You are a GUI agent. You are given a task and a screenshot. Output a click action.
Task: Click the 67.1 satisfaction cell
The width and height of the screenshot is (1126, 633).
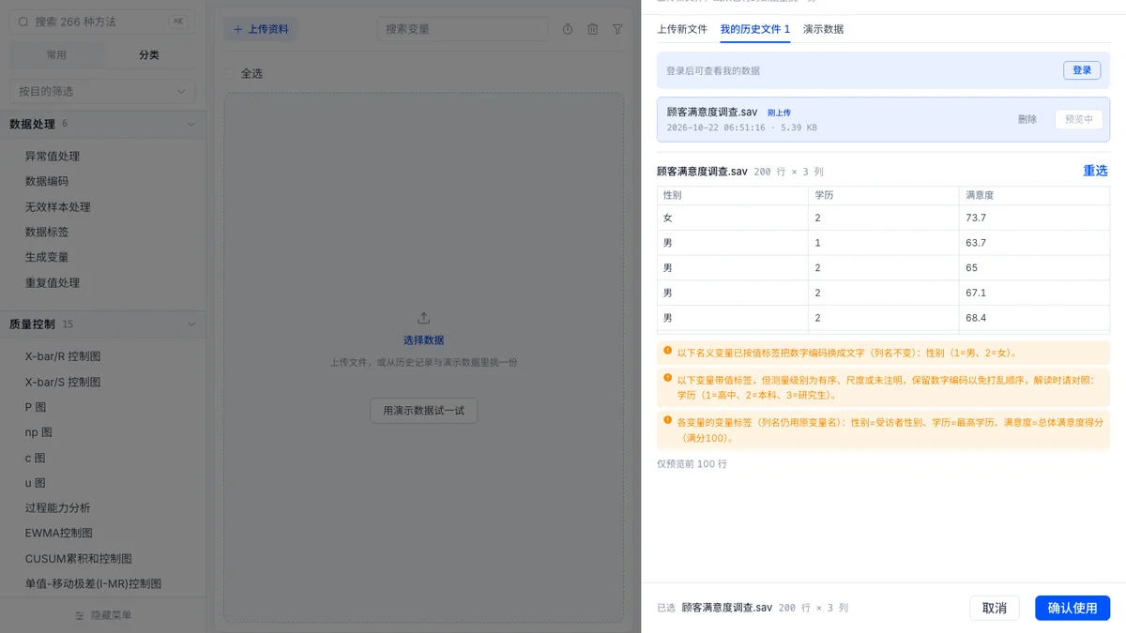click(x=1034, y=294)
